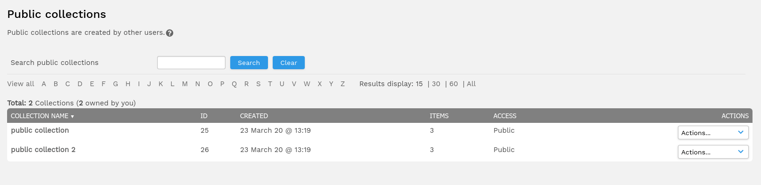Click the Search button
The width and height of the screenshot is (761, 185).
[249, 63]
